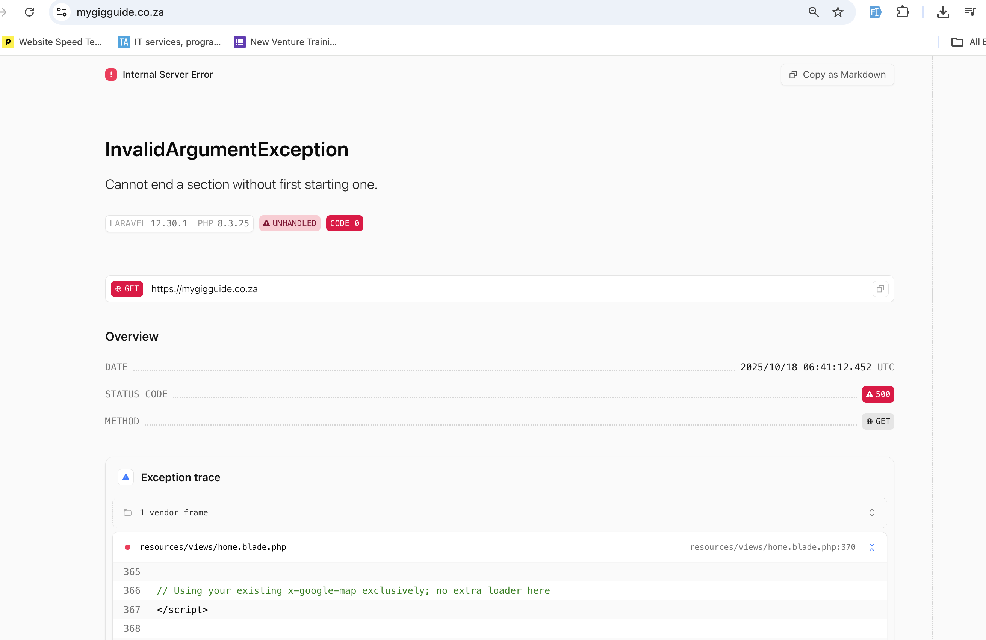Viewport: 986px width, 640px height.
Task: Reload the page with the refresh icon
Action: tap(29, 12)
